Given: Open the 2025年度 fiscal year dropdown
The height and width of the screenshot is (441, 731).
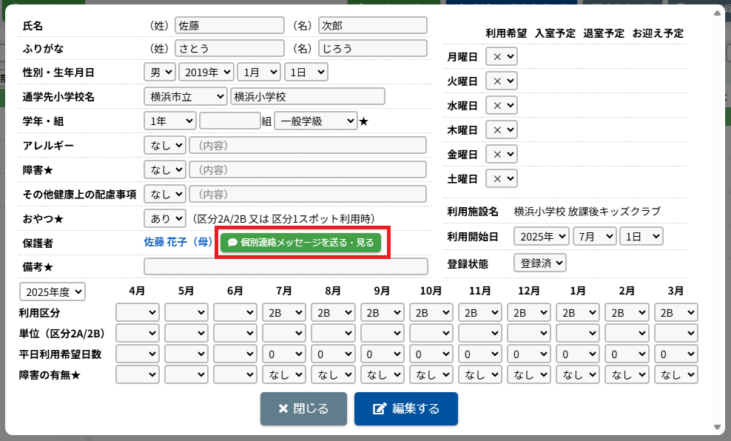Looking at the screenshot, I should point(53,292).
